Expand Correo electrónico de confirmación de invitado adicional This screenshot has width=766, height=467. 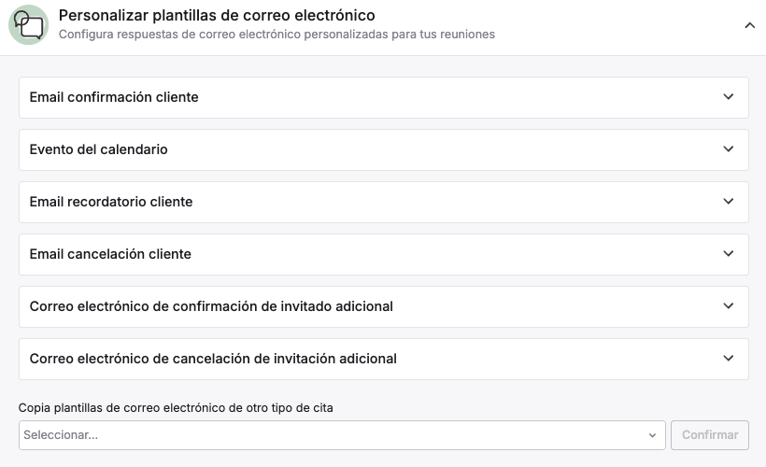384,306
